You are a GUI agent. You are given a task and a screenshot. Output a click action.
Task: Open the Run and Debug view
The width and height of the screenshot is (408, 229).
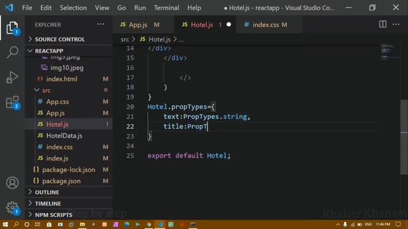[12, 78]
